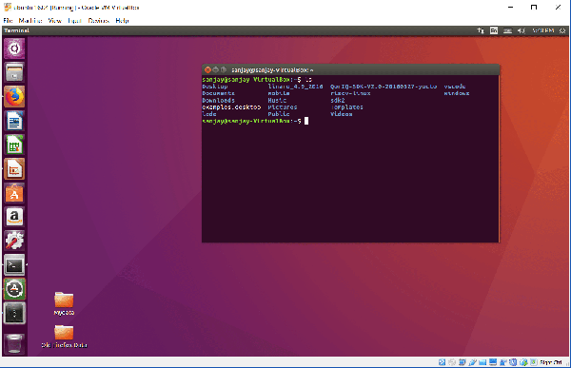
Task: Click examples.desktop in terminal listing
Action: point(231,107)
